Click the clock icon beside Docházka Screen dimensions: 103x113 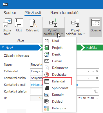coord(47,75)
